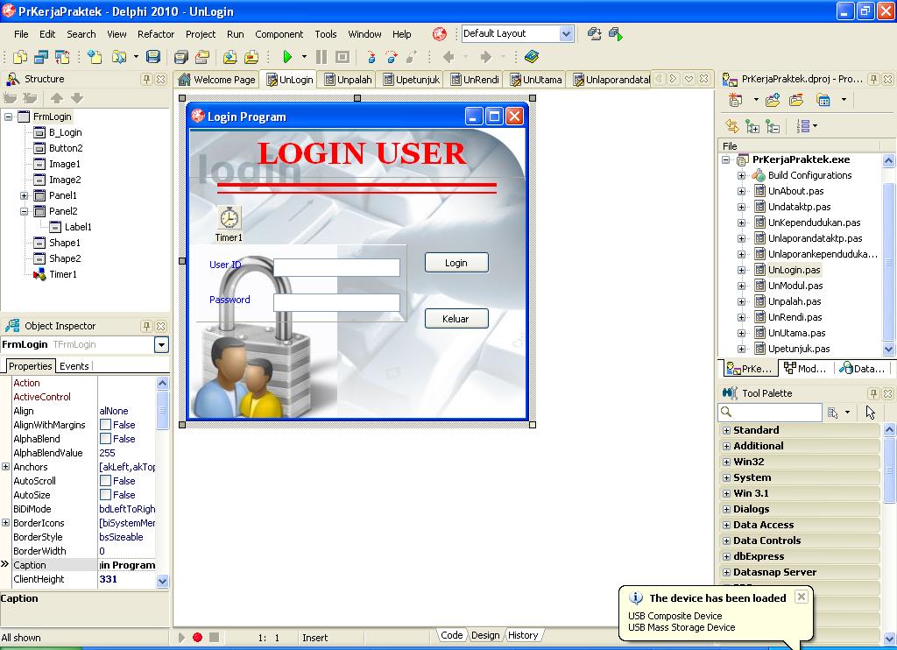897x650 pixels.
Task: Click the New Items icon in Project Manager
Action: (738, 99)
